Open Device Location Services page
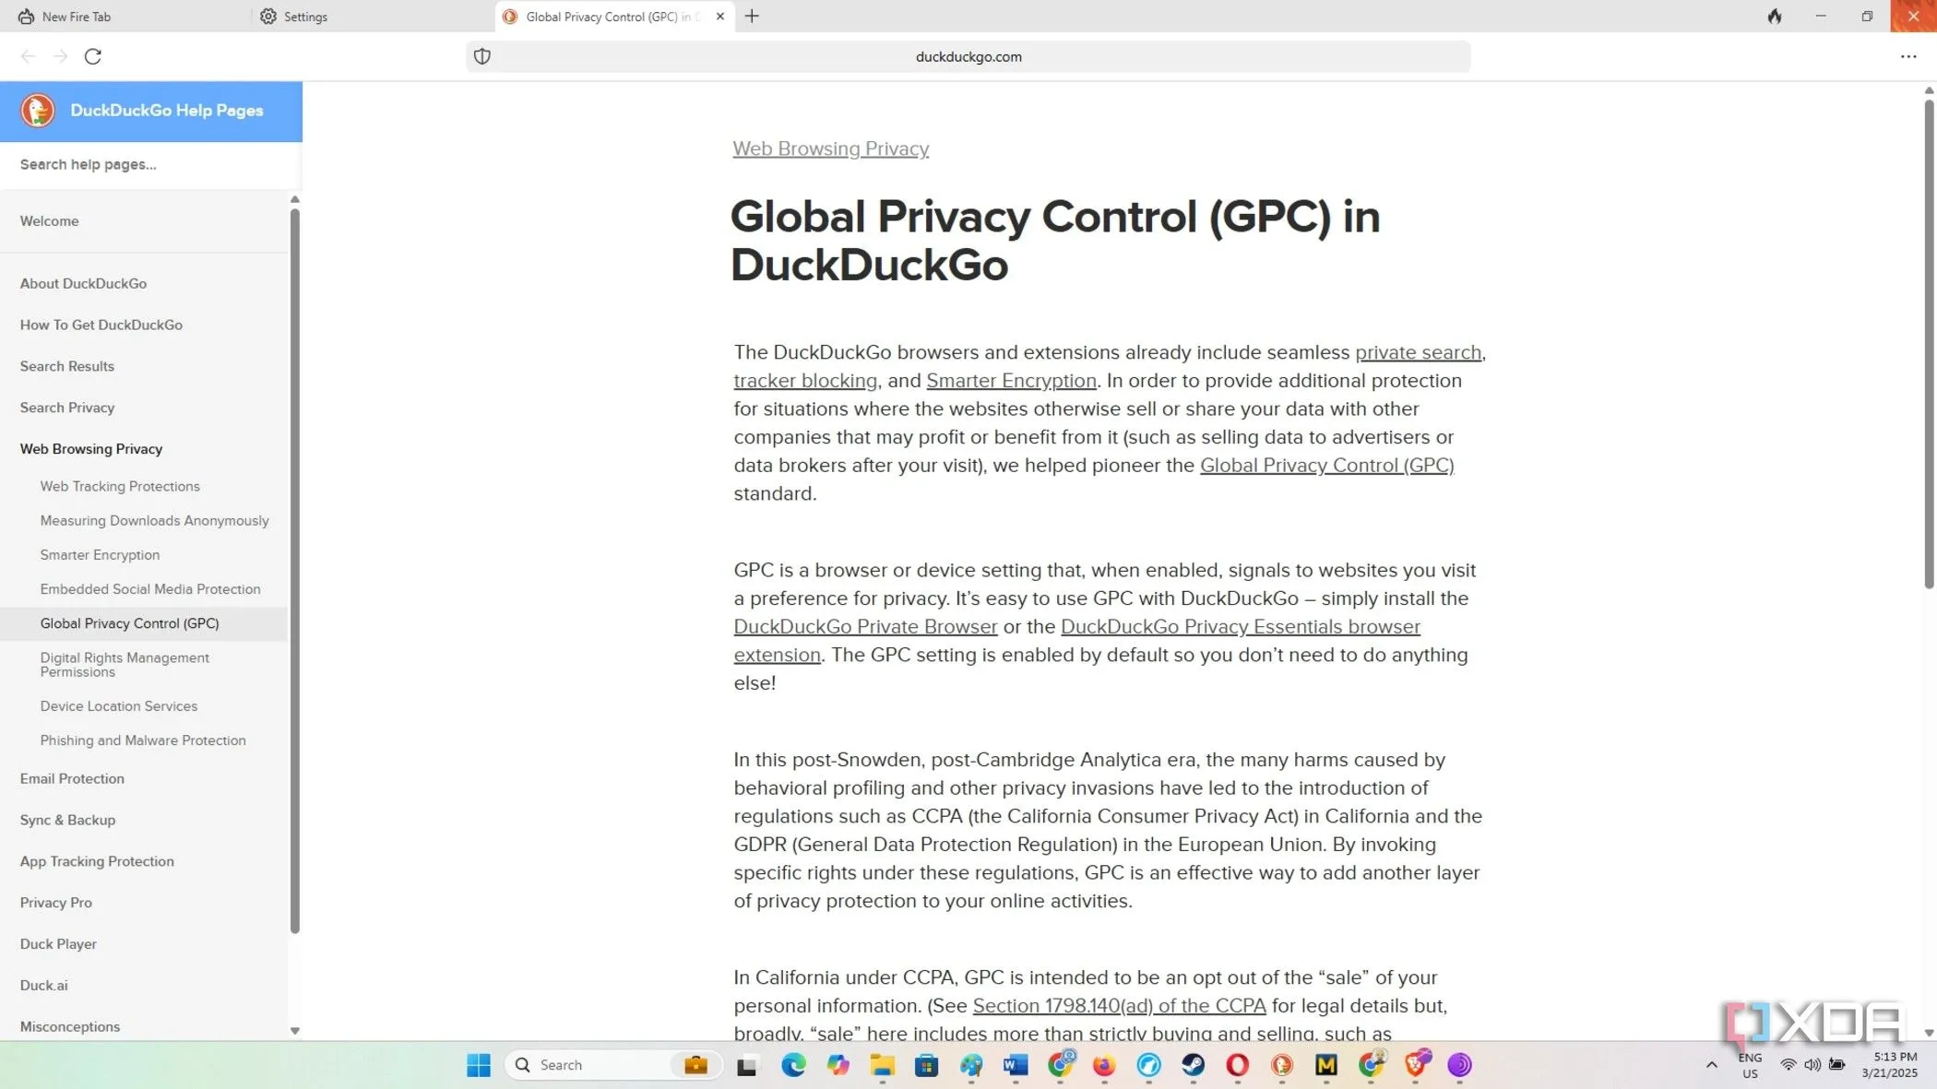This screenshot has width=1937, height=1089. [119, 705]
